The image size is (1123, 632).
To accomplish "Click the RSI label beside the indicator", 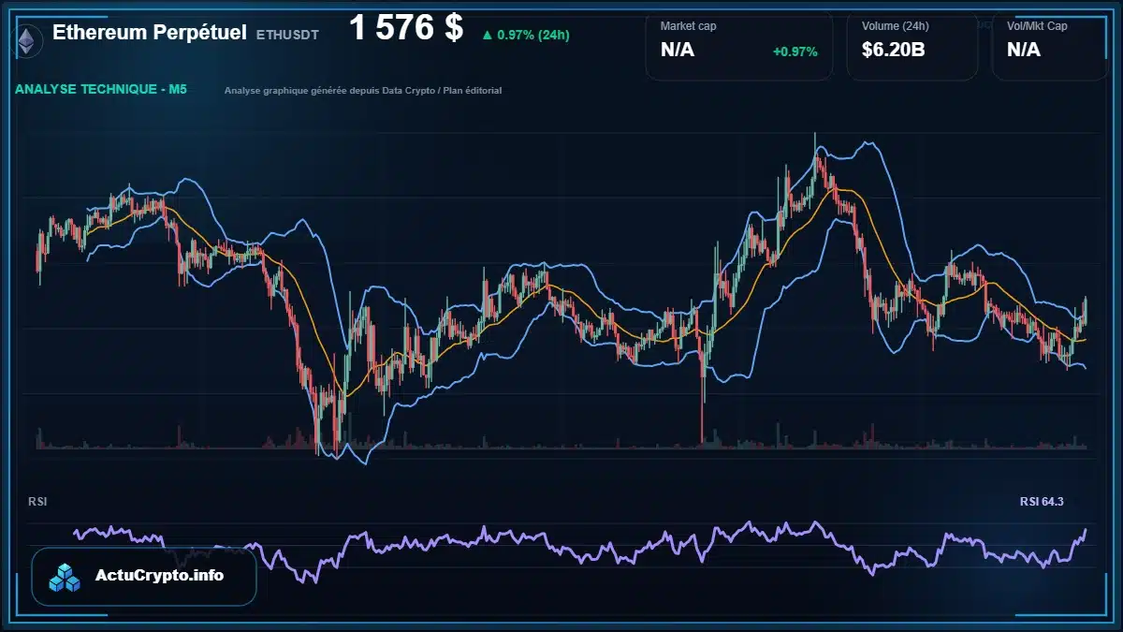I will click(38, 502).
